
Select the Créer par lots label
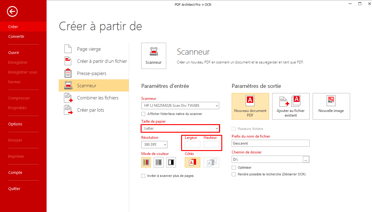(90, 110)
